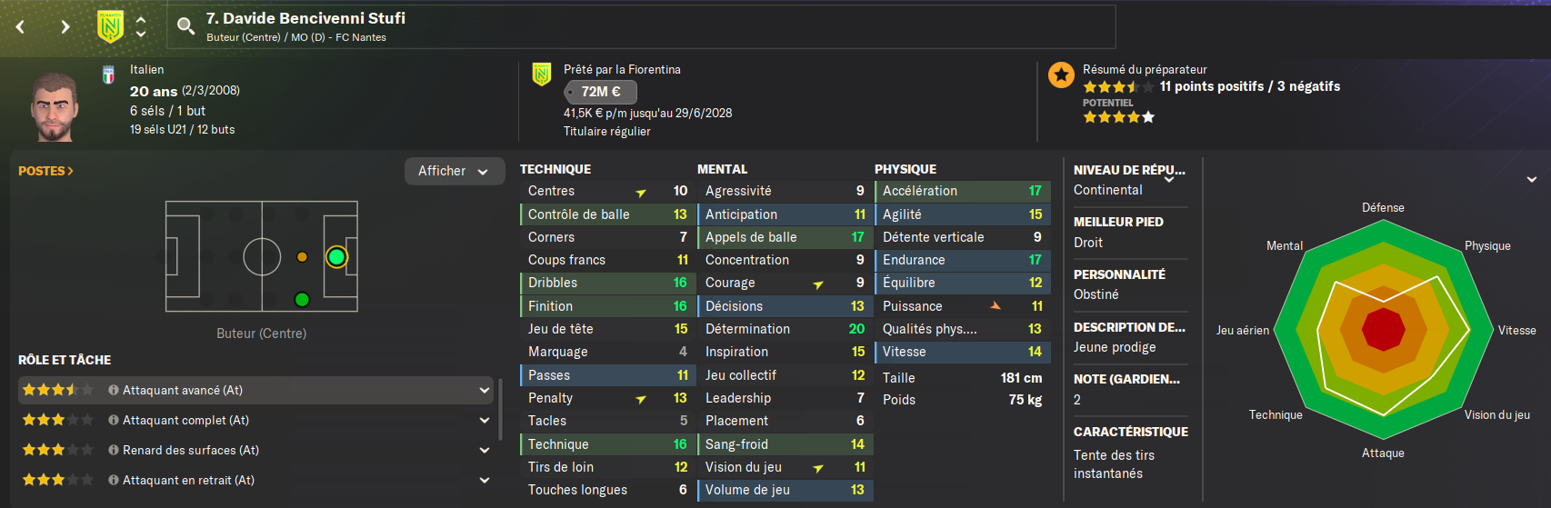Open the Résumé du préparateur link
Image resolution: width=1551 pixels, height=508 pixels.
tap(1145, 69)
